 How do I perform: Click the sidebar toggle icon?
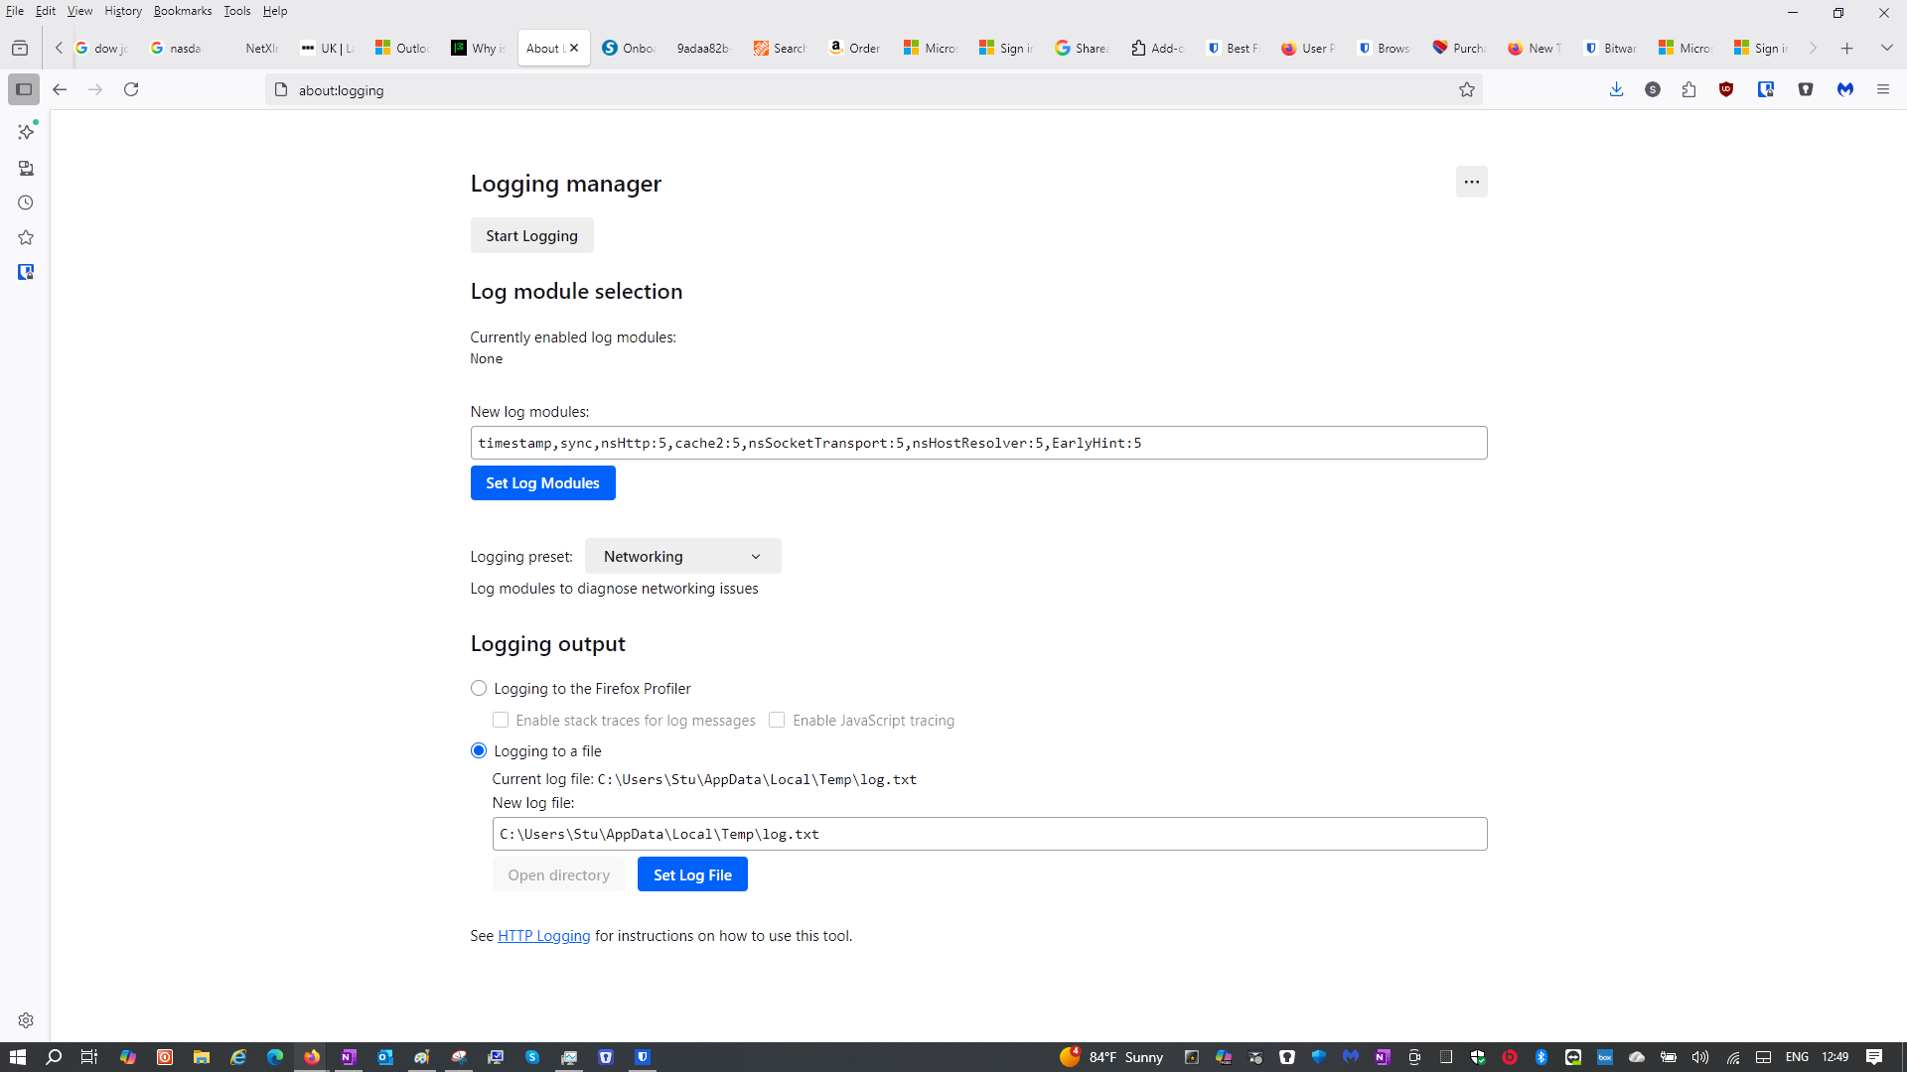[24, 89]
